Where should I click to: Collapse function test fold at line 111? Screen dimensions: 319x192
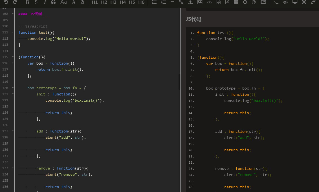[x=13, y=32]
